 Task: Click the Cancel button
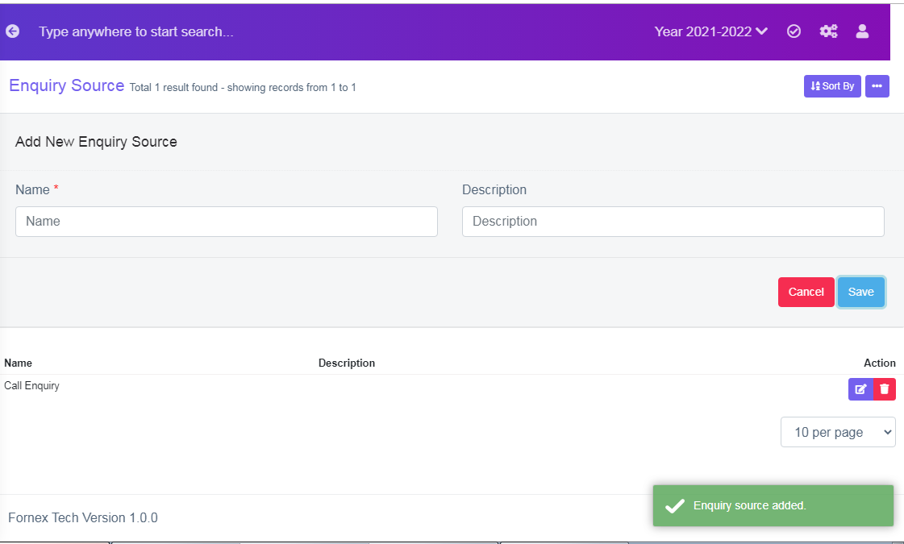(806, 293)
